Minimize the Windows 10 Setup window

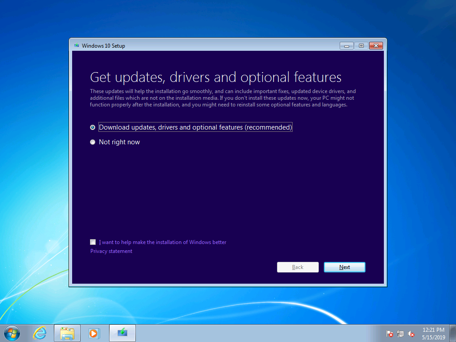point(346,45)
